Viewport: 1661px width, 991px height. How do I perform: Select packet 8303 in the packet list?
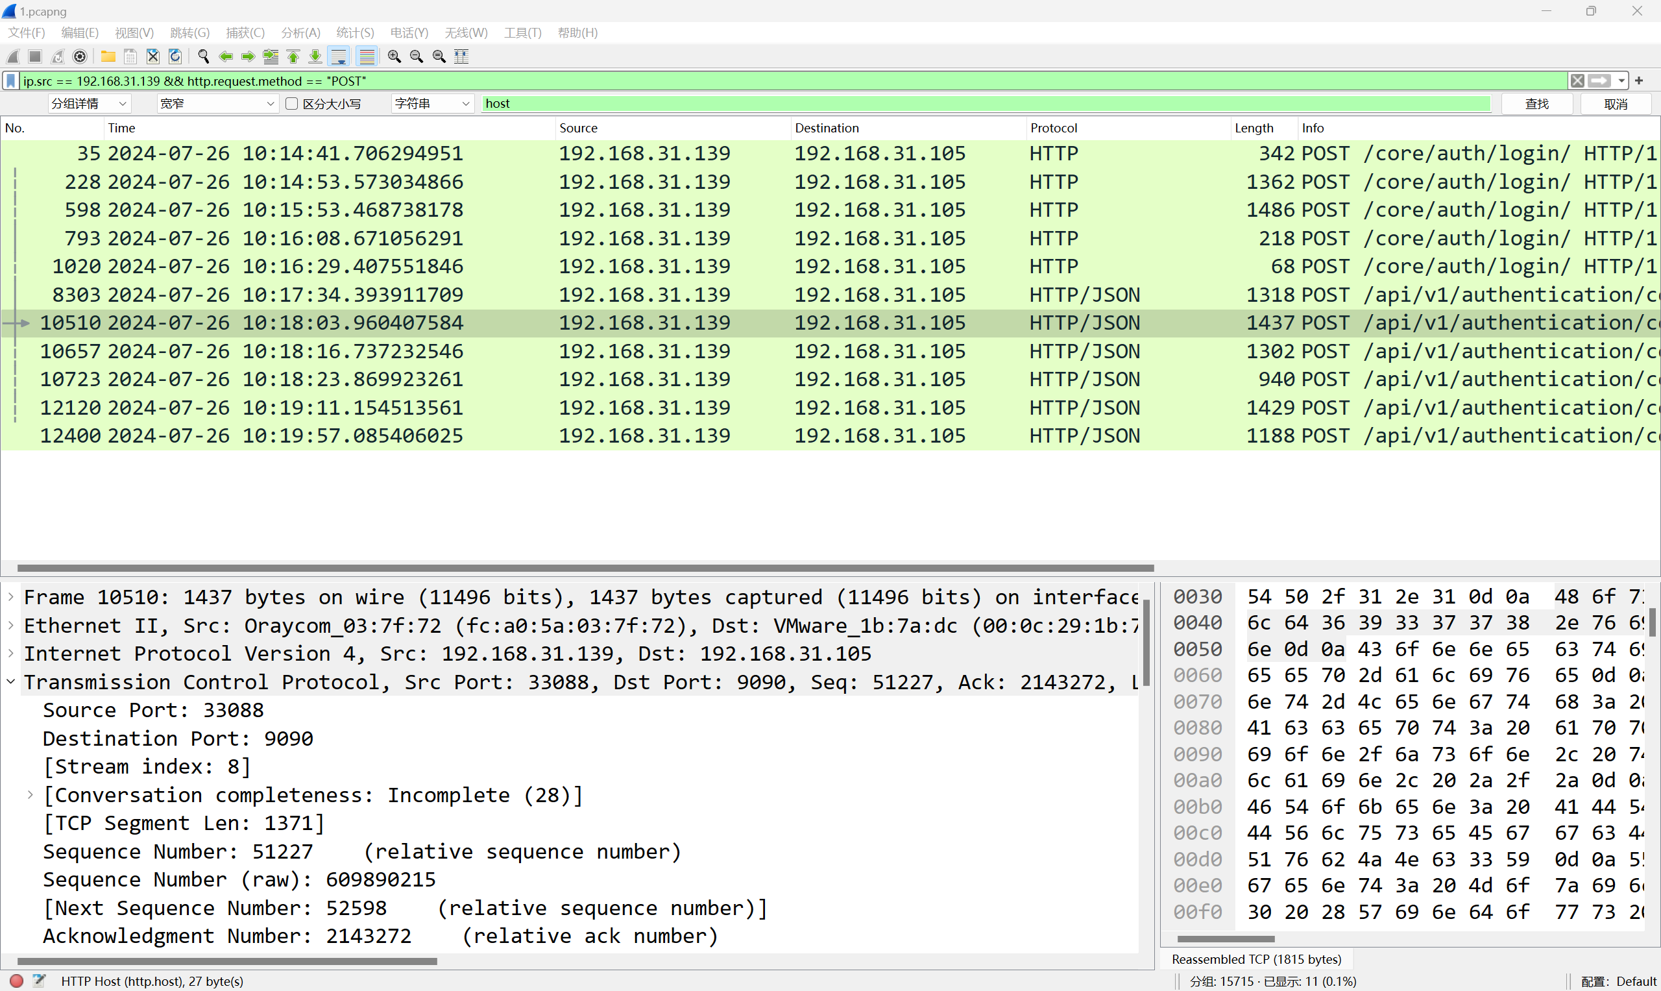point(830,295)
